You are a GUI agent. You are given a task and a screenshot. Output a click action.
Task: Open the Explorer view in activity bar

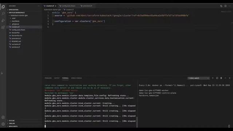click(x=3, y=7)
